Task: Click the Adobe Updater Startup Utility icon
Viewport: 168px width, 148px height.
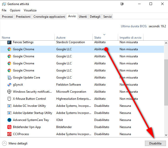Action: 9,113
